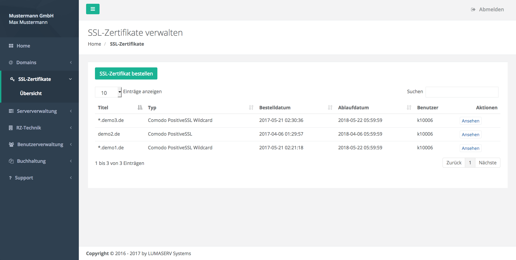Go to Zurück pagination button

[454, 163]
